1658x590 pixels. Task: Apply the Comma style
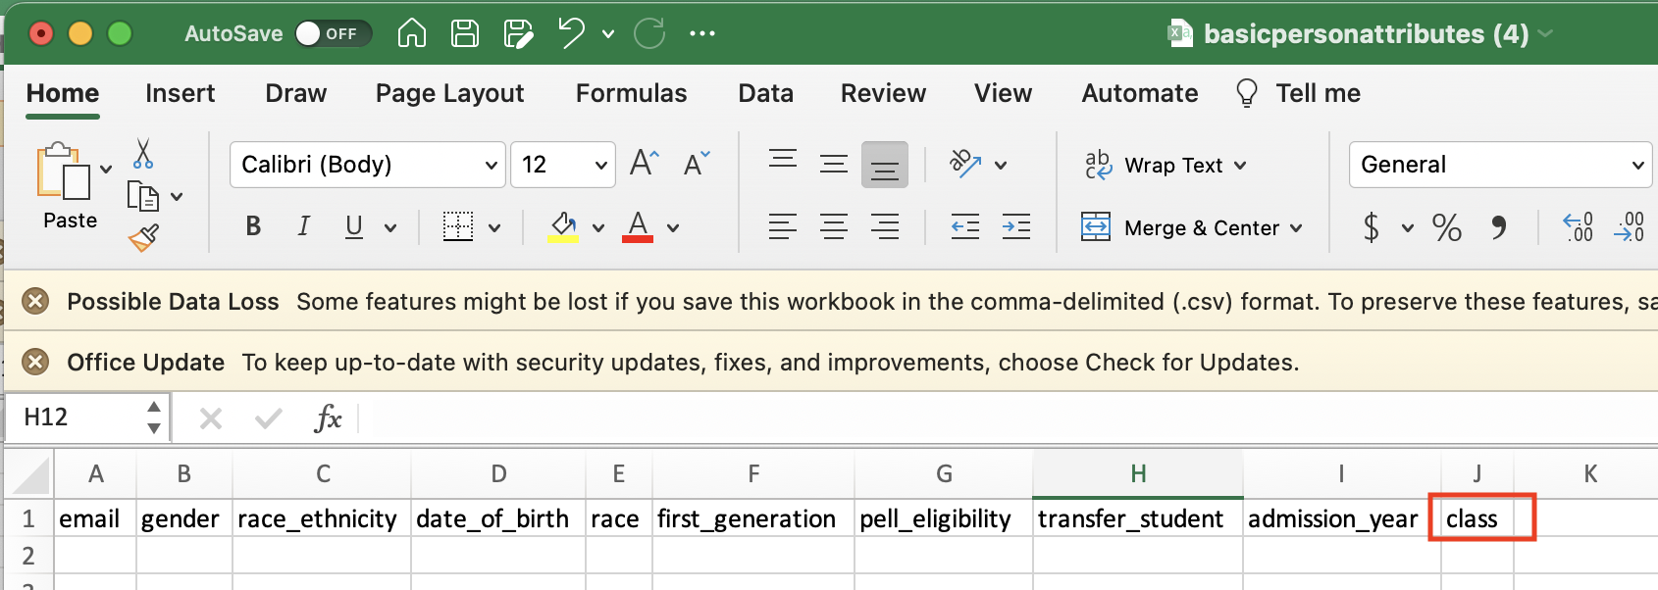(1498, 227)
